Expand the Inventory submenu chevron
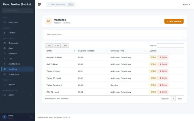 click(x=32, y=54)
